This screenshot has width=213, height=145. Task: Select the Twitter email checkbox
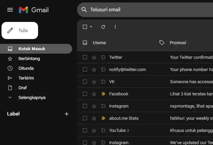(x=85, y=57)
